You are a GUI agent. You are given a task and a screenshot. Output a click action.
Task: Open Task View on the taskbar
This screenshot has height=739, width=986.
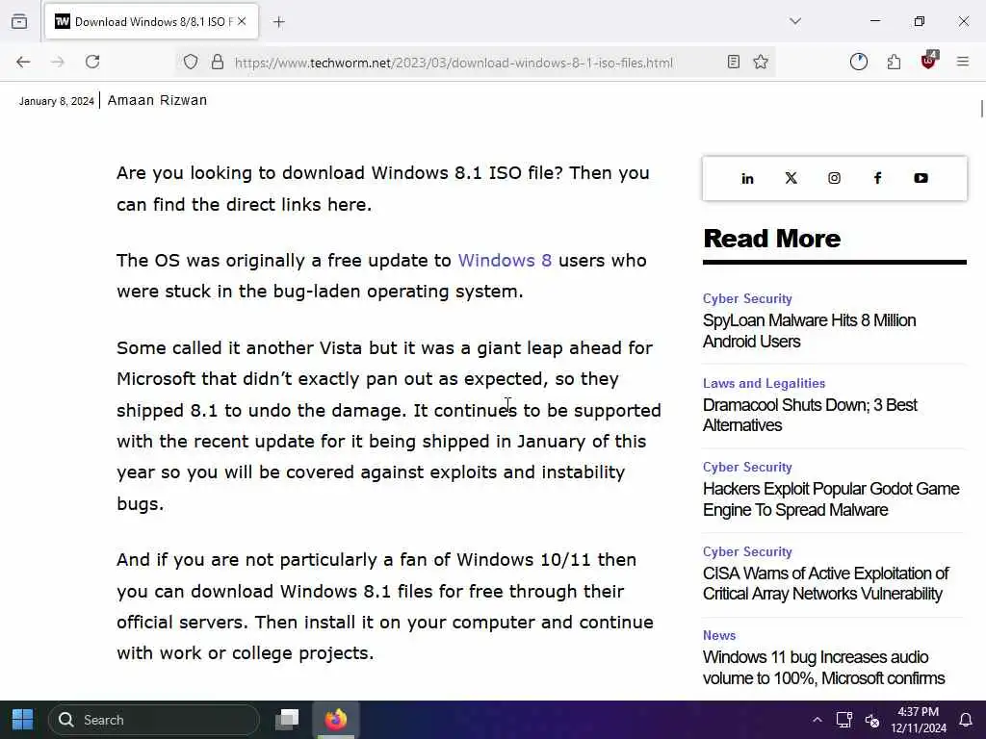[x=287, y=720]
